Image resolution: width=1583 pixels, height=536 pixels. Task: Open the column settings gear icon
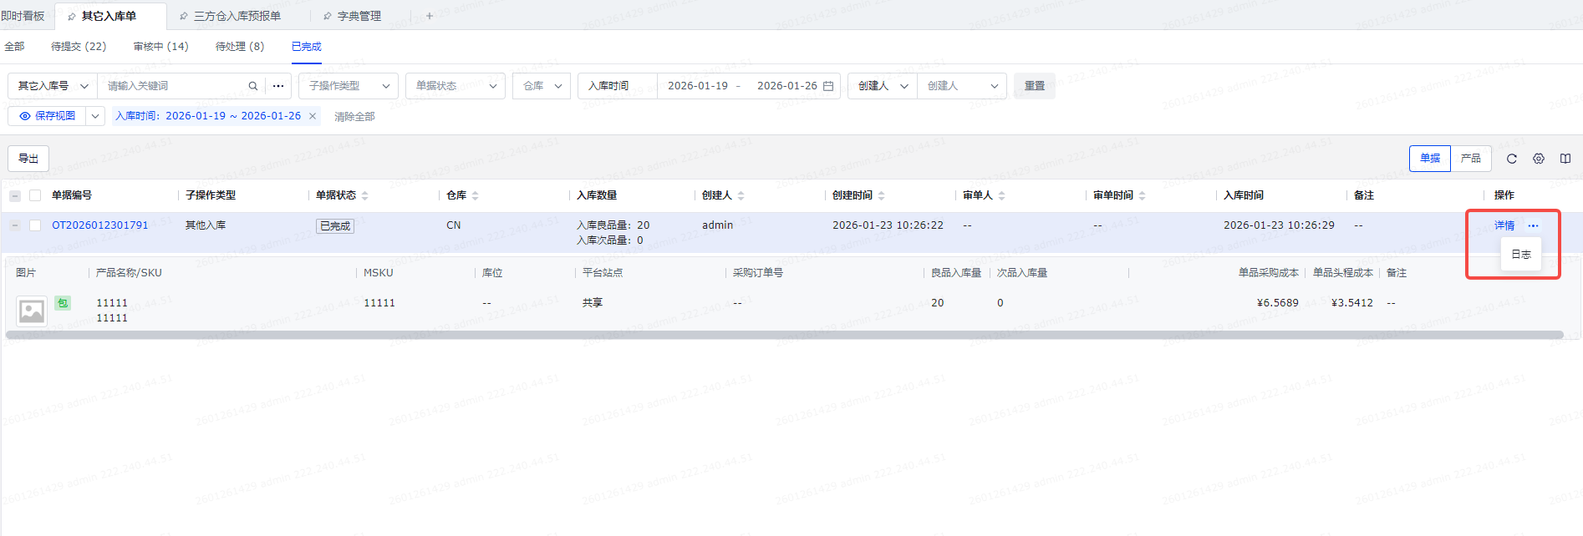[1539, 159]
